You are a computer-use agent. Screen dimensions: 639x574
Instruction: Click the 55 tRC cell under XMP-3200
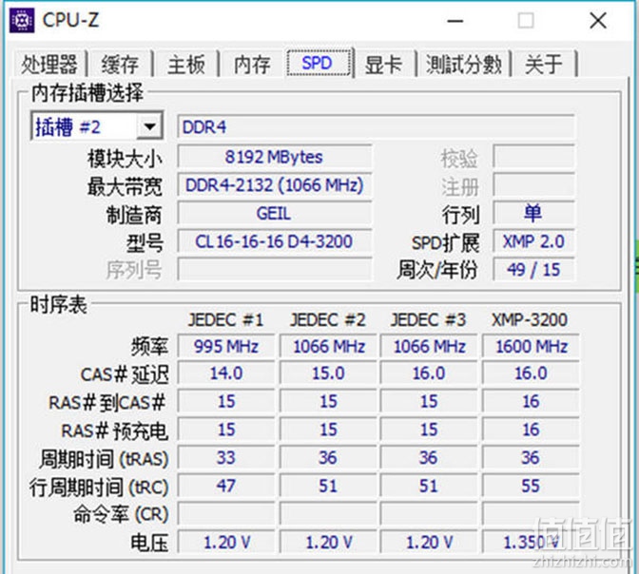[531, 486]
